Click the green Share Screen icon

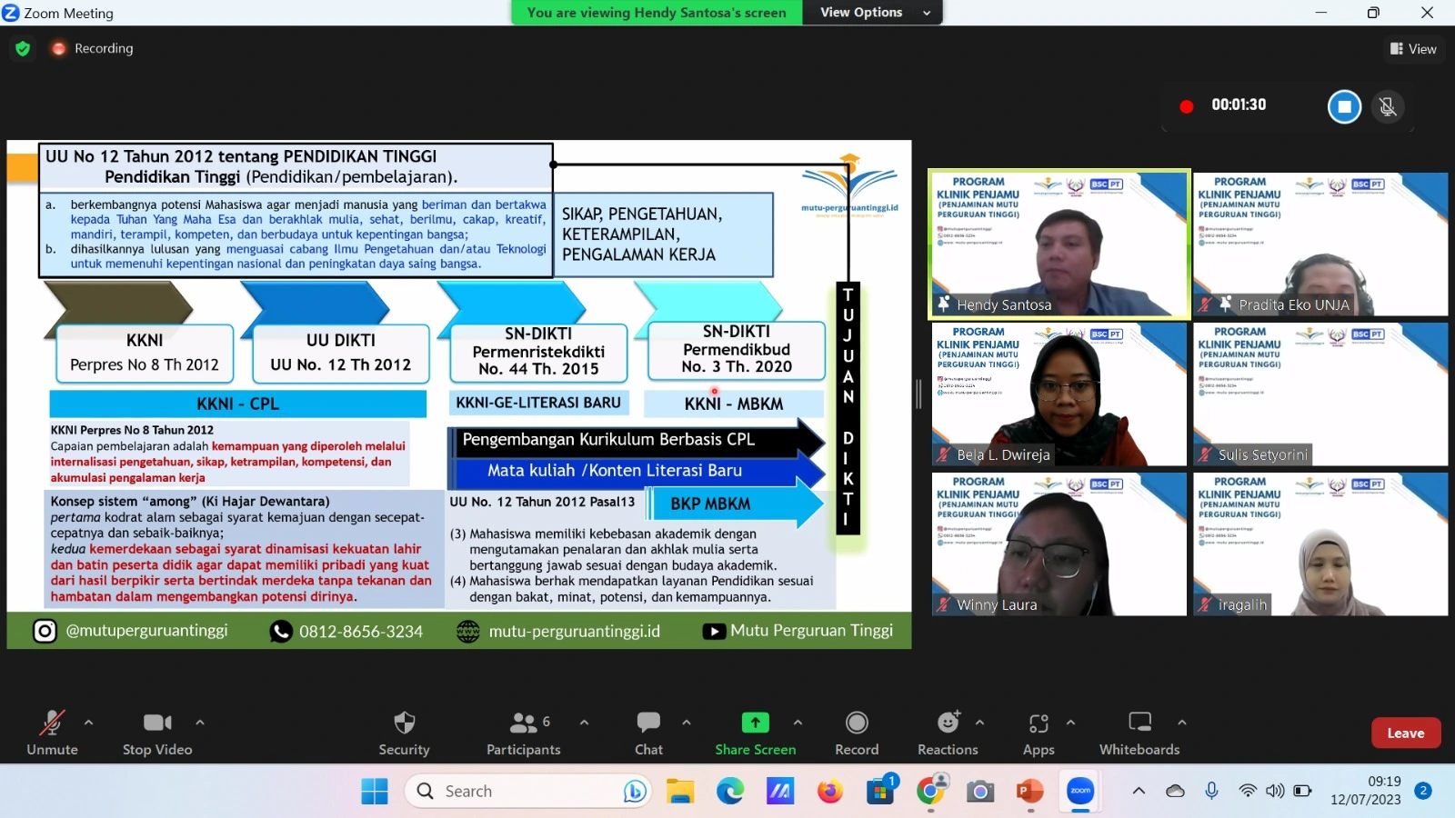point(755,723)
